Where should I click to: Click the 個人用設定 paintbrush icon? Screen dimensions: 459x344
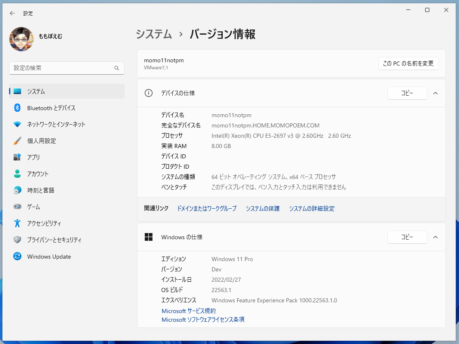point(17,141)
